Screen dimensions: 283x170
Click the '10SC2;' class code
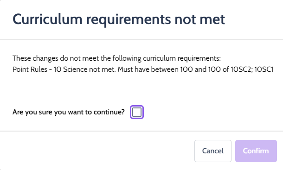pyautogui.click(x=242, y=69)
